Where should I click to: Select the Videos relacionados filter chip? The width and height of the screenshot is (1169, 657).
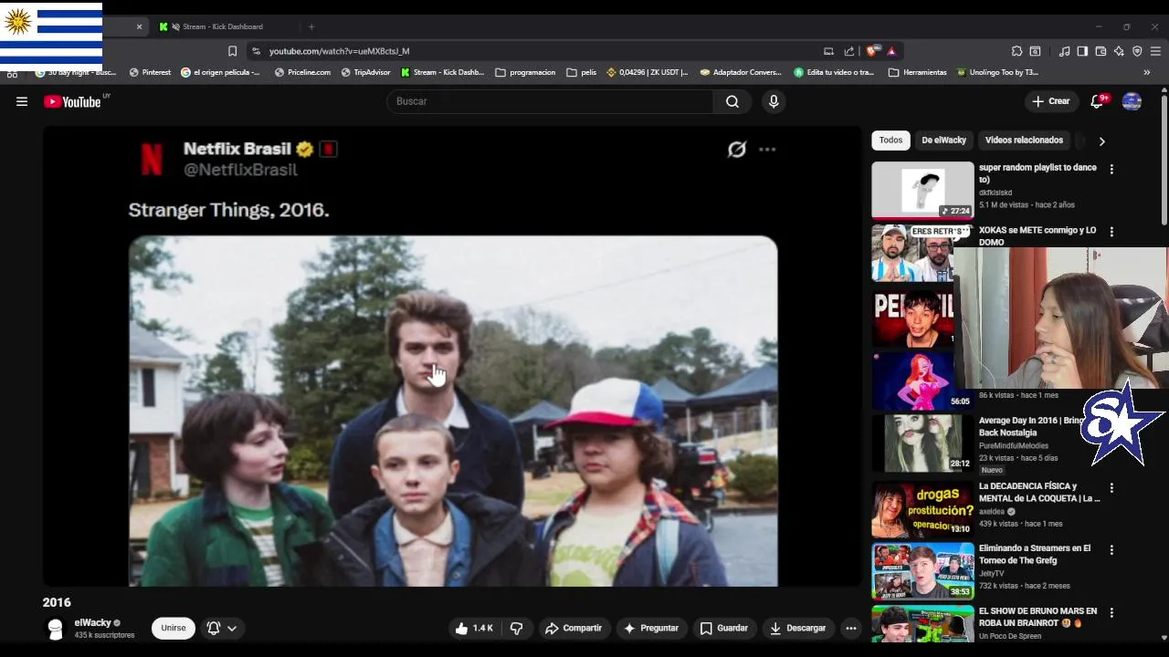tap(1024, 141)
